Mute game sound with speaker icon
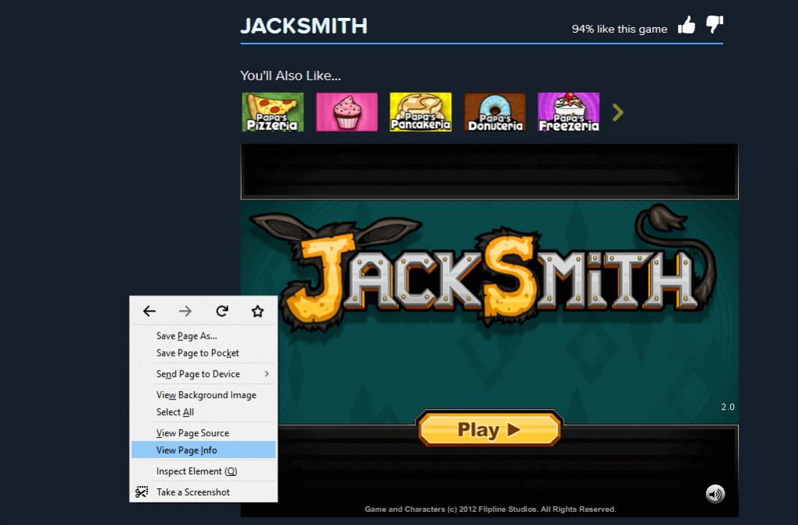Viewport: 798px width, 525px height. [x=715, y=494]
